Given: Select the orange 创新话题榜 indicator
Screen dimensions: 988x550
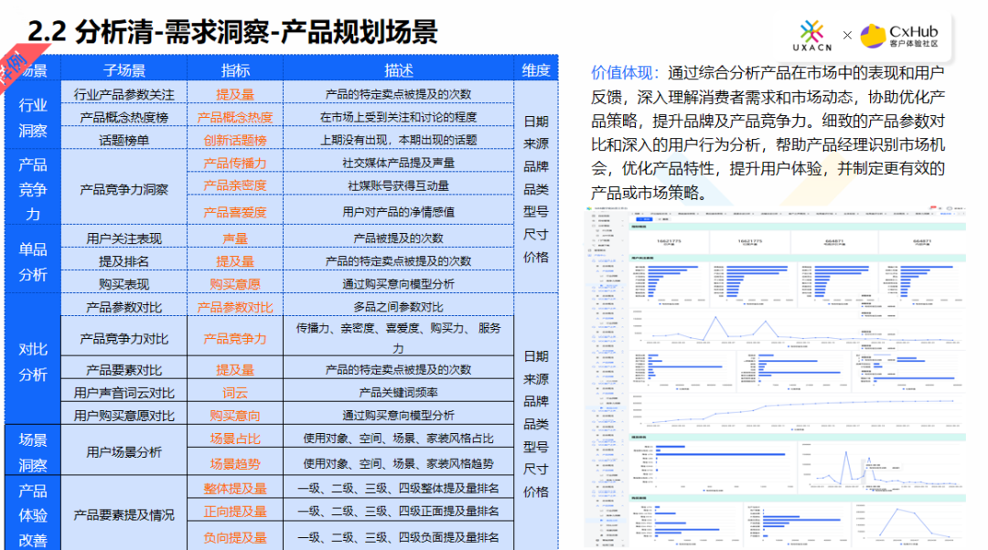Looking at the screenshot, I should click(235, 140).
